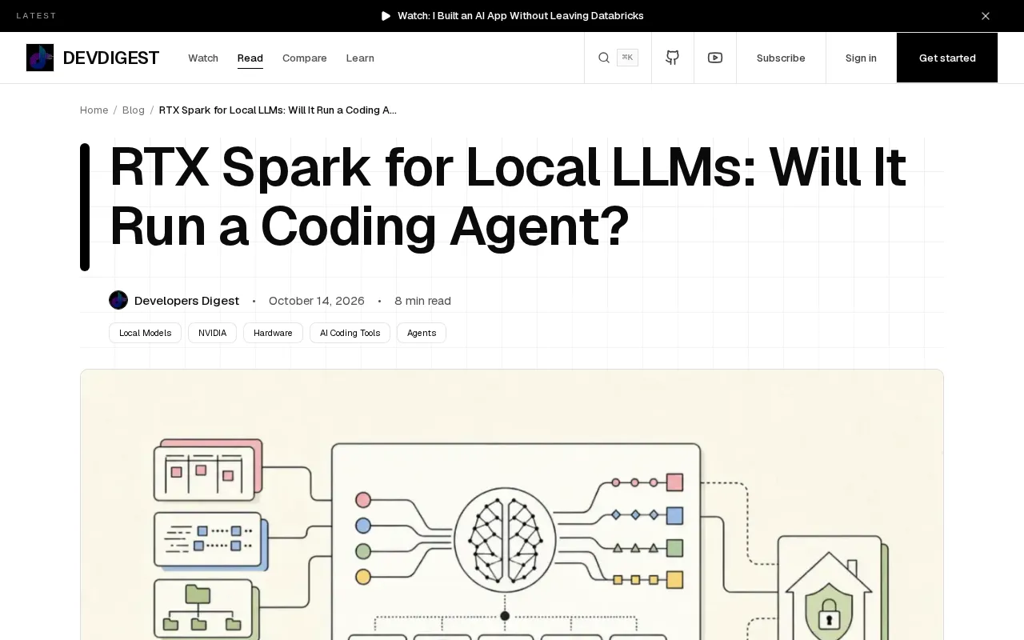Click the Get started button
Screen dimensions: 1024x640
pos(947,58)
